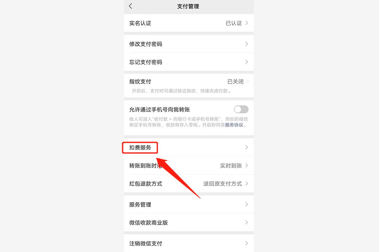Open 指纹支付 settings
The width and height of the screenshot is (379, 252).
click(x=189, y=85)
